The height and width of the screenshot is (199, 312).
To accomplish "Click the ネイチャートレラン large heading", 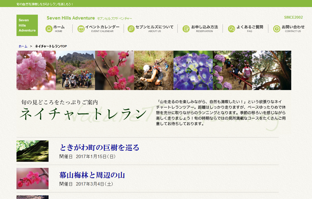I will coord(83,114).
